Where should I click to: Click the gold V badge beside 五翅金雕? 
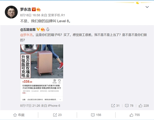(x=38, y=29)
